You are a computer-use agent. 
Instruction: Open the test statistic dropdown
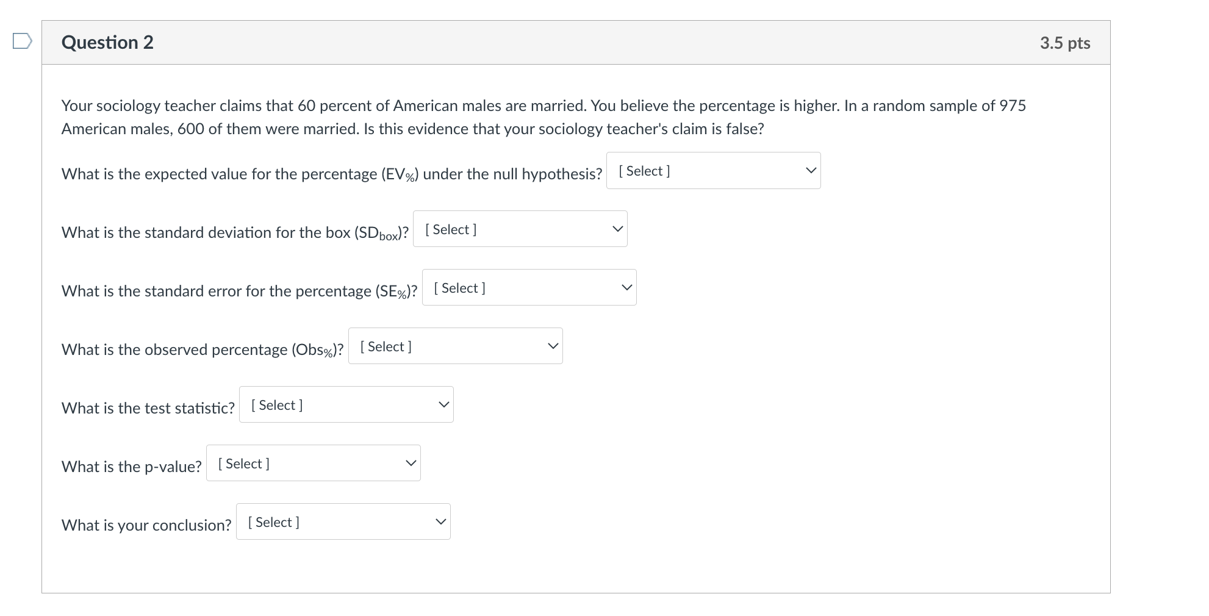pos(346,405)
